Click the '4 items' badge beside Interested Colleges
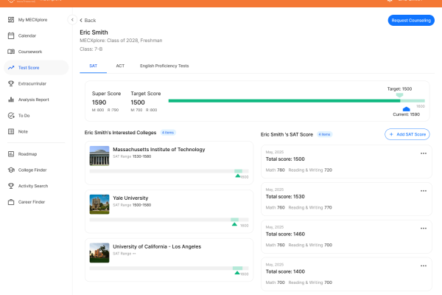The height and width of the screenshot is (295, 442). pyautogui.click(x=168, y=133)
